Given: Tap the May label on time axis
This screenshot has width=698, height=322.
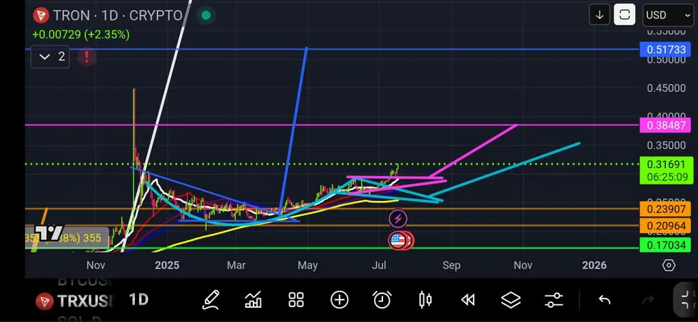Looking at the screenshot, I should coord(307,265).
